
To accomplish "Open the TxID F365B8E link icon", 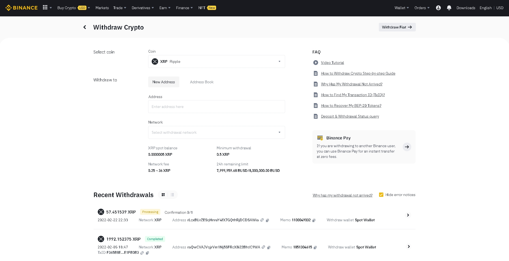I will click(142, 253).
